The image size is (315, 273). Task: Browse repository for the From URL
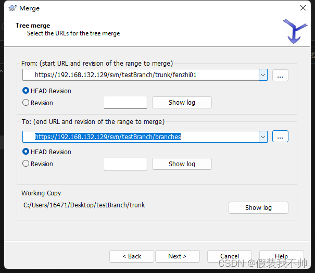[x=280, y=76]
